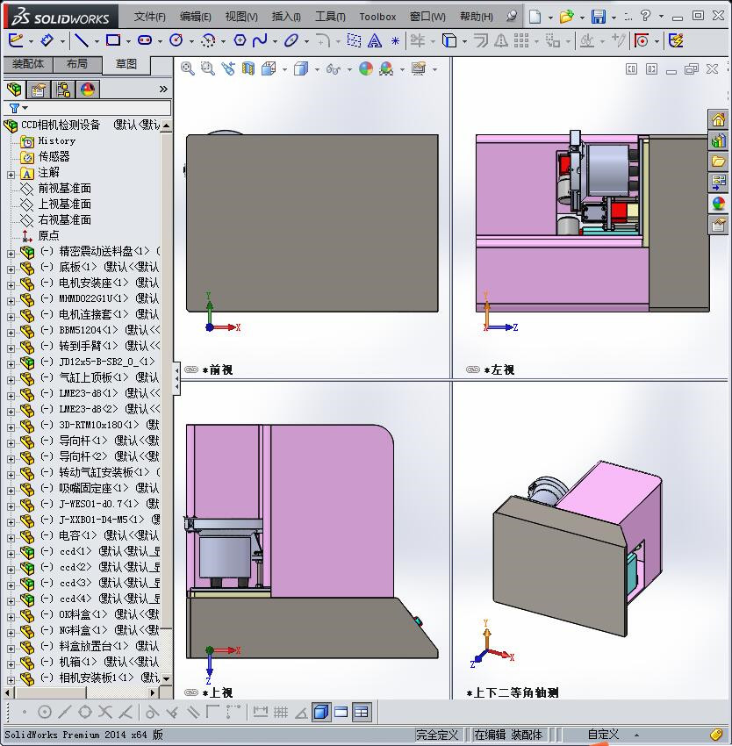Open the 文件(F) menu
The image size is (732, 746).
point(149,17)
